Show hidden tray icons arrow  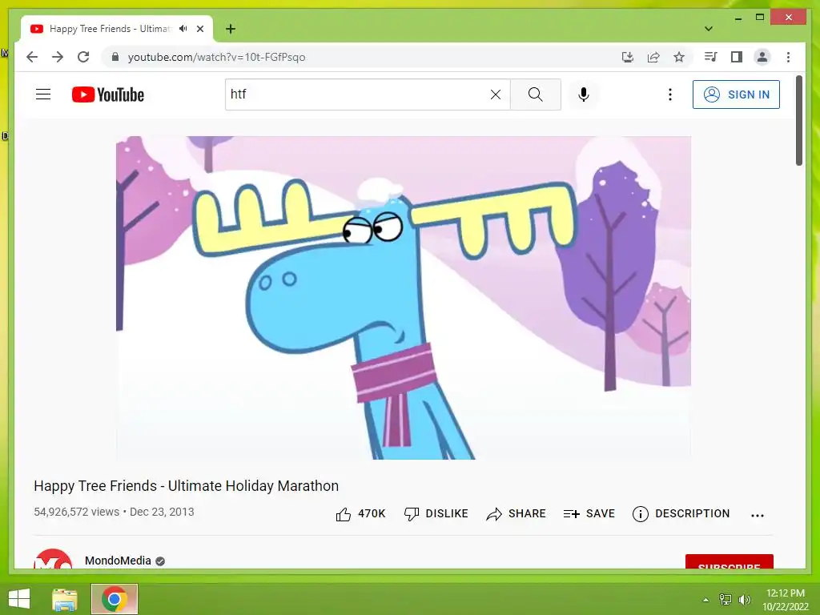(705, 600)
